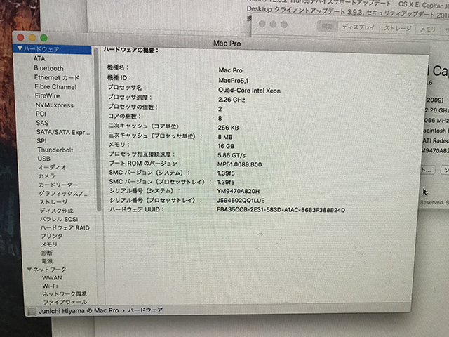
Task: Open Thunderbolt hardware entry
Action: tap(55, 150)
